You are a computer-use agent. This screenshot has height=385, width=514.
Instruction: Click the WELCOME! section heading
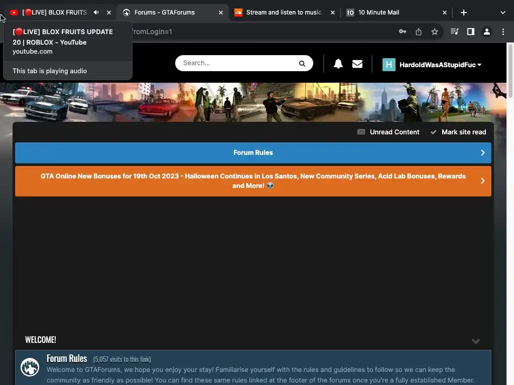pyautogui.click(x=41, y=340)
